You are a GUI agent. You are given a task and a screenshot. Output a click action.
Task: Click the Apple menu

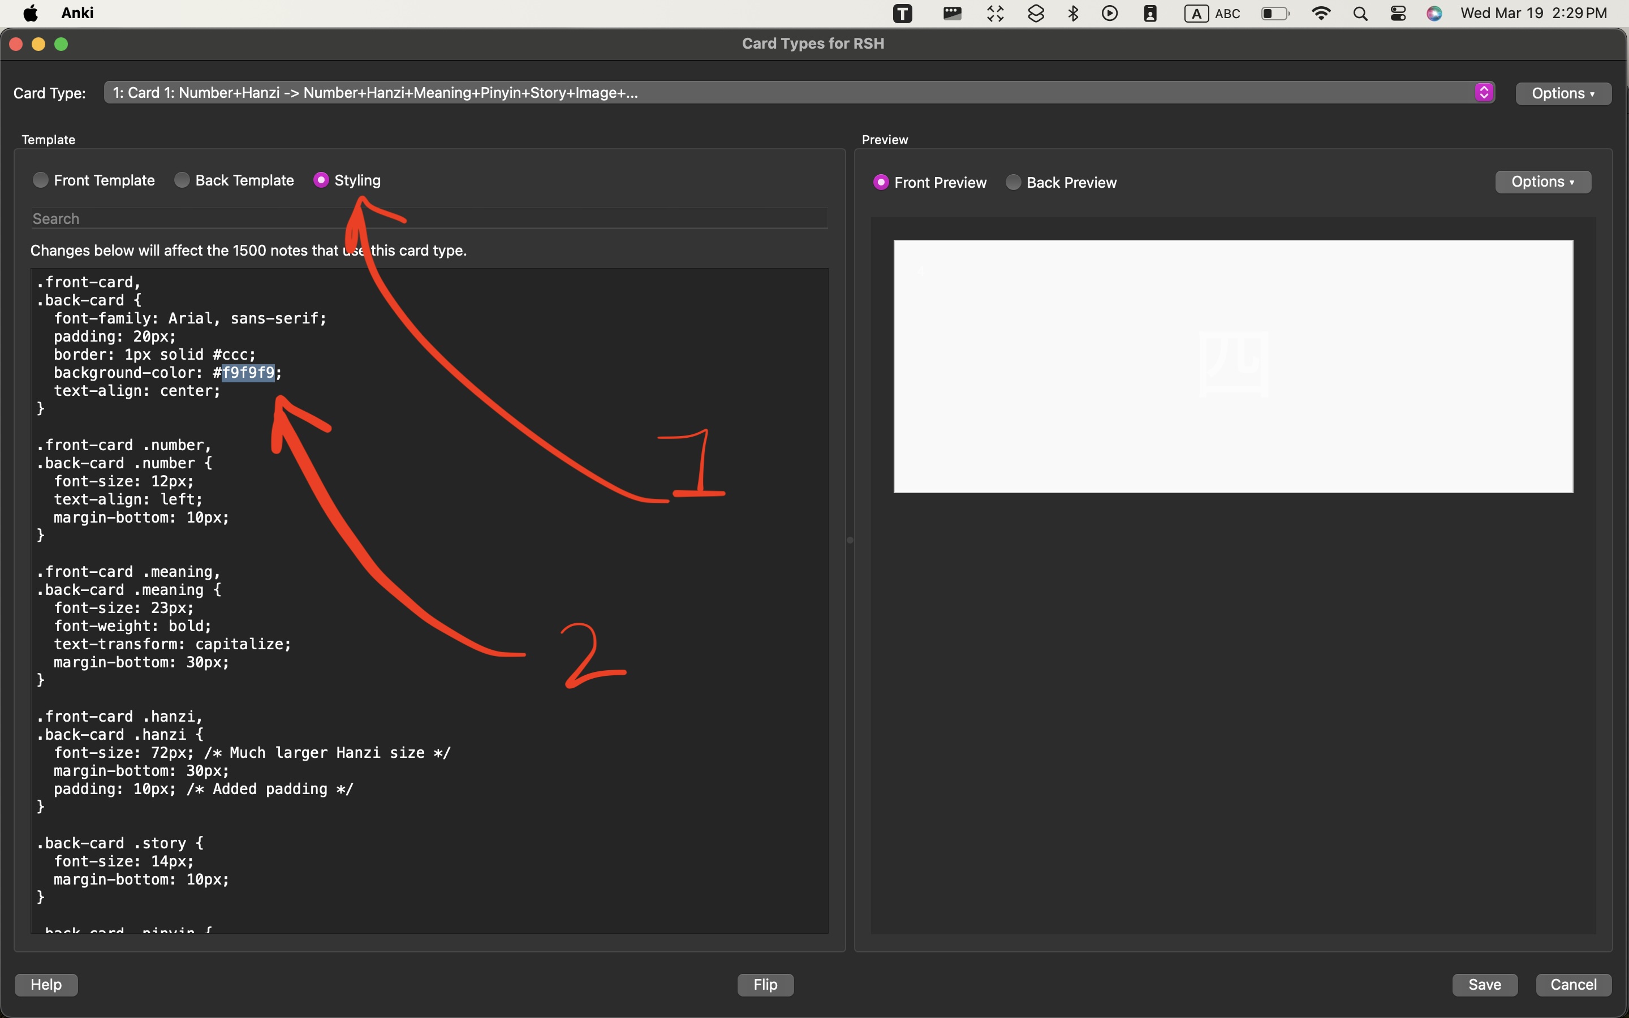click(31, 13)
